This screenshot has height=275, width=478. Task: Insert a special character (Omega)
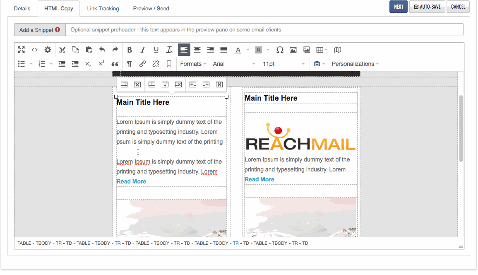pyautogui.click(x=280, y=50)
